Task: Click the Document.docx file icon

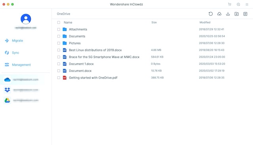Action: click(x=65, y=71)
